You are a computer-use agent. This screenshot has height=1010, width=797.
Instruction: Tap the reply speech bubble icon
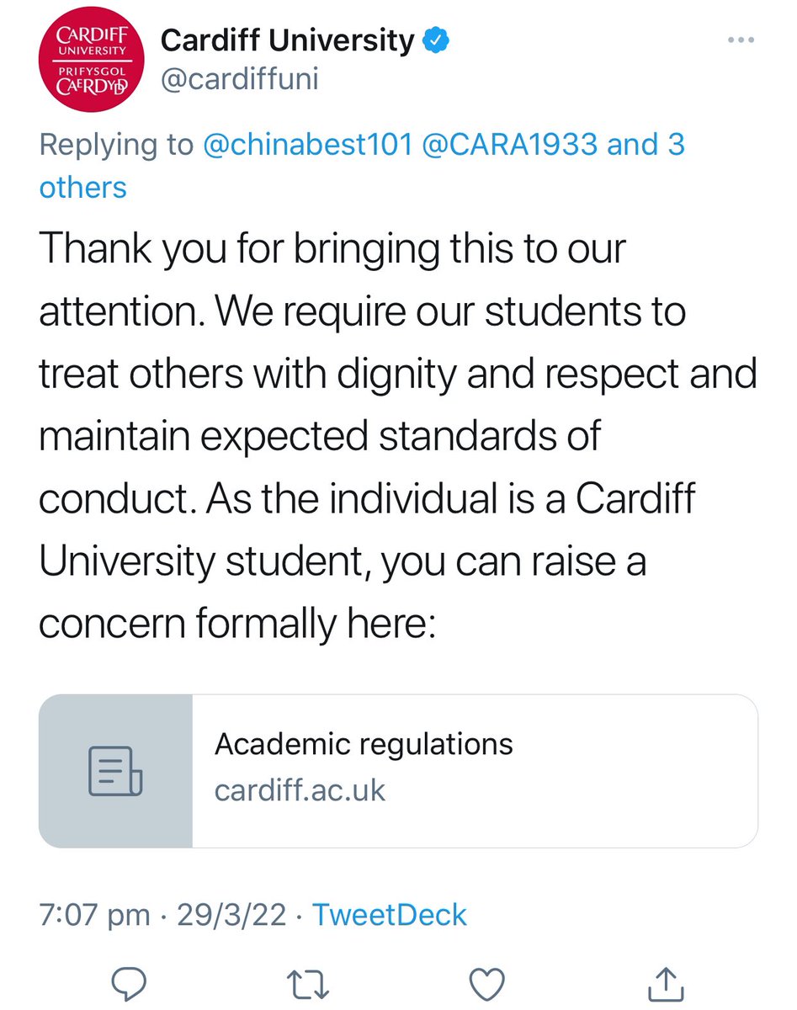(129, 981)
